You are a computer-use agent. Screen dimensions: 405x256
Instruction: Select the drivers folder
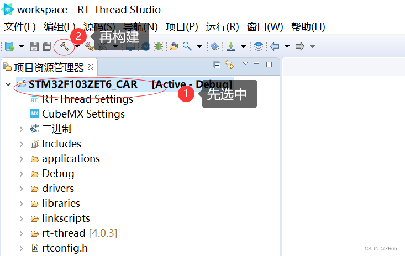tap(58, 189)
